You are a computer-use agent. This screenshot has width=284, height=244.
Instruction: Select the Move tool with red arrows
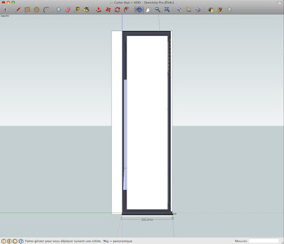[x=108, y=9]
